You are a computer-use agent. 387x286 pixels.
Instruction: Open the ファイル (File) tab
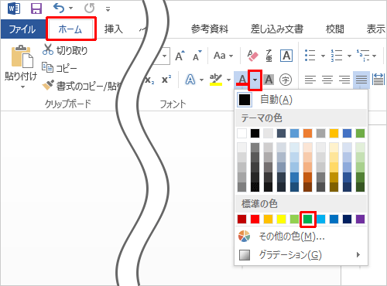(x=22, y=29)
